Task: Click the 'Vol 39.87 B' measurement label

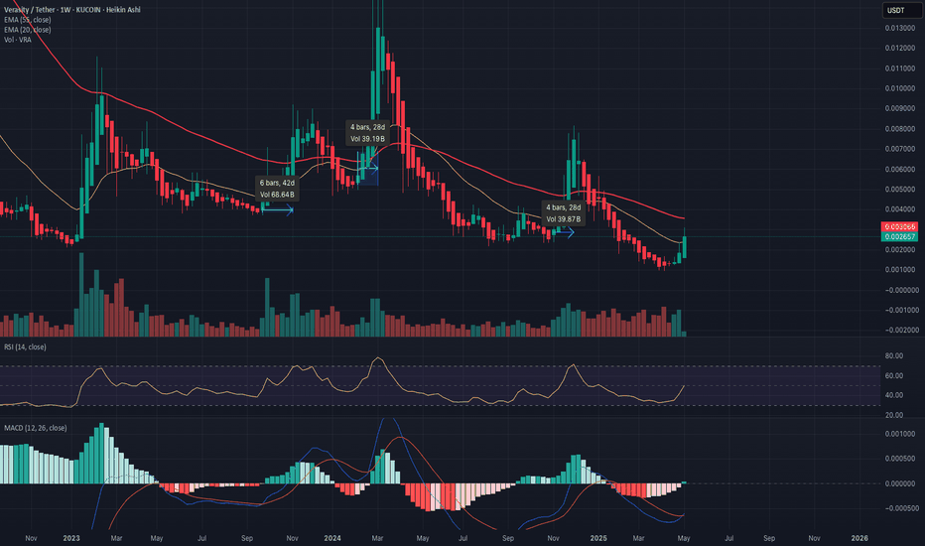Action: click(563, 219)
